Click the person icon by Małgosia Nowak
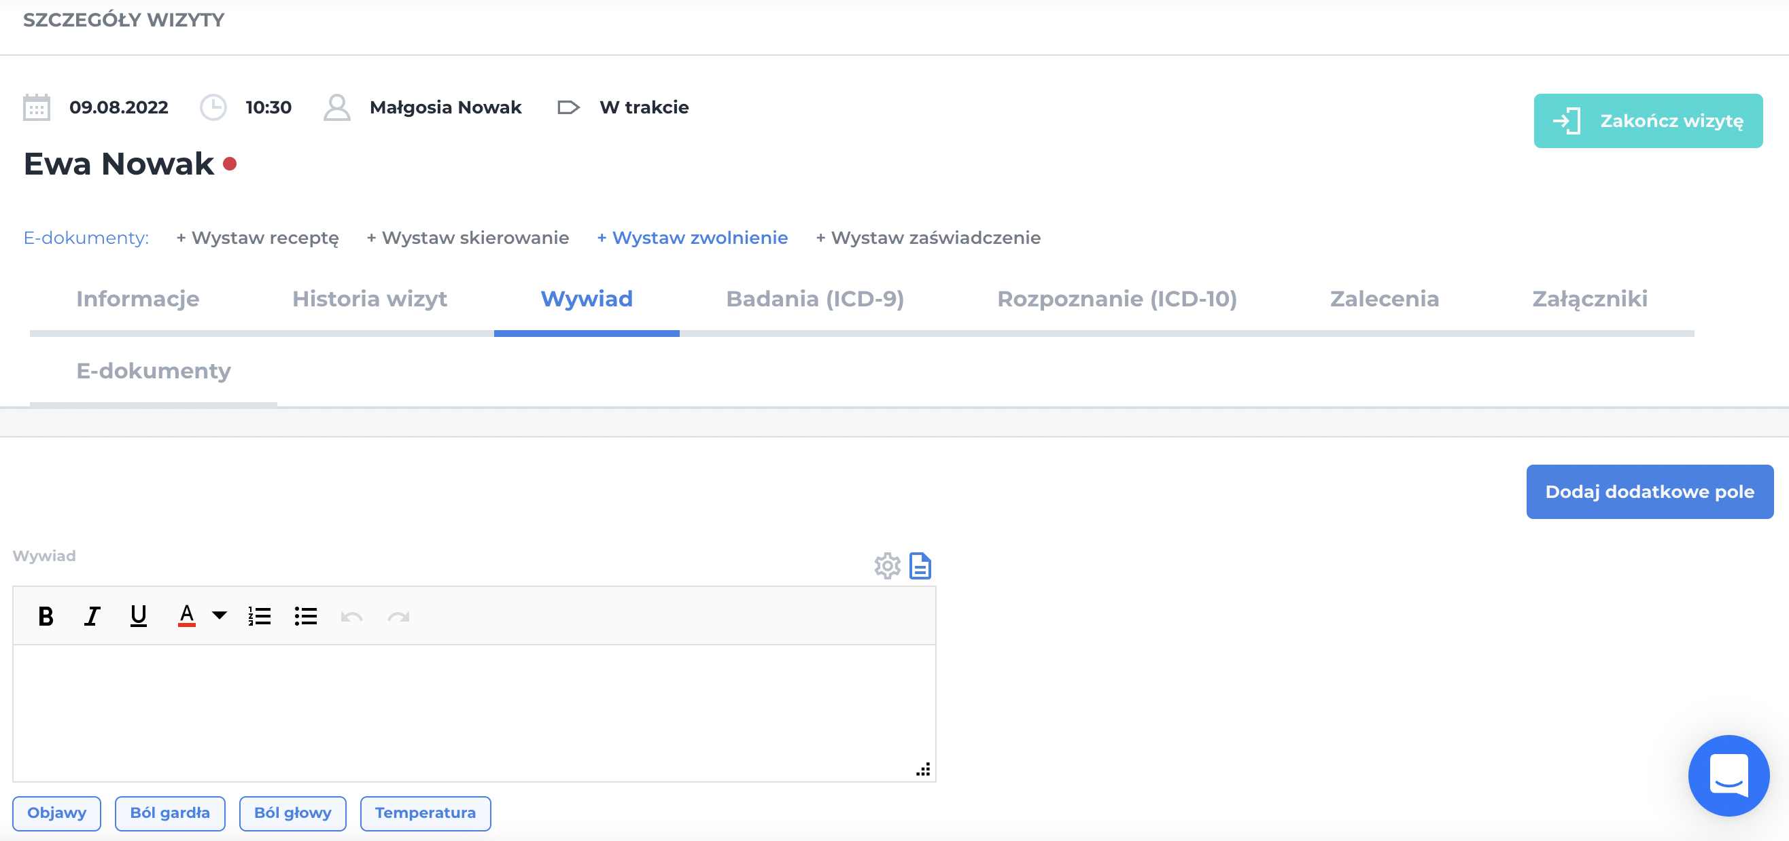Image resolution: width=1789 pixels, height=841 pixels. click(x=337, y=107)
